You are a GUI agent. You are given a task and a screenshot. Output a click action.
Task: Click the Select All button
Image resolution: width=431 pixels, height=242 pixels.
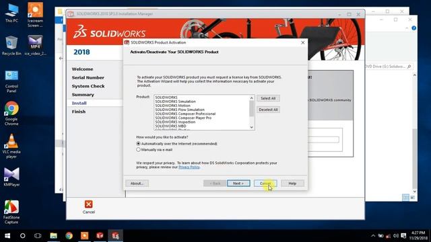268,98
